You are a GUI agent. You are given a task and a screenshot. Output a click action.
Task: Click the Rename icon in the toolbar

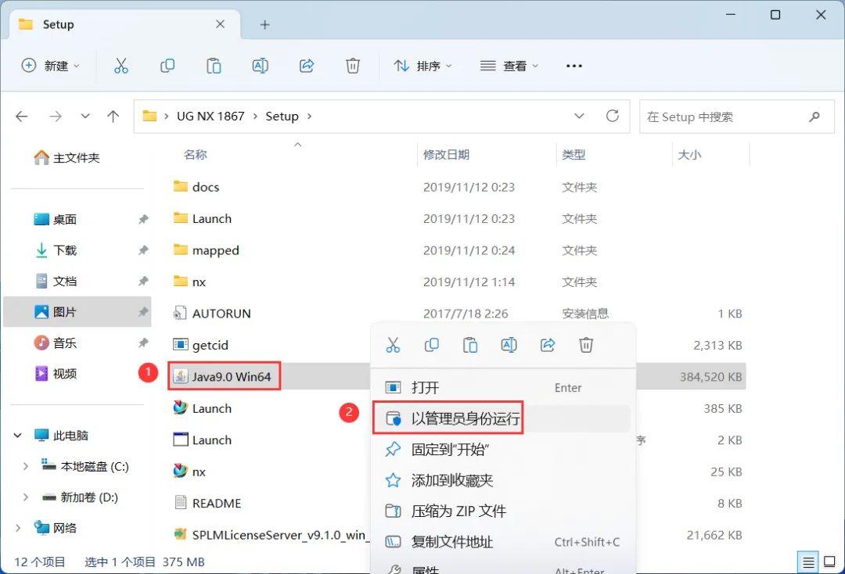click(261, 66)
